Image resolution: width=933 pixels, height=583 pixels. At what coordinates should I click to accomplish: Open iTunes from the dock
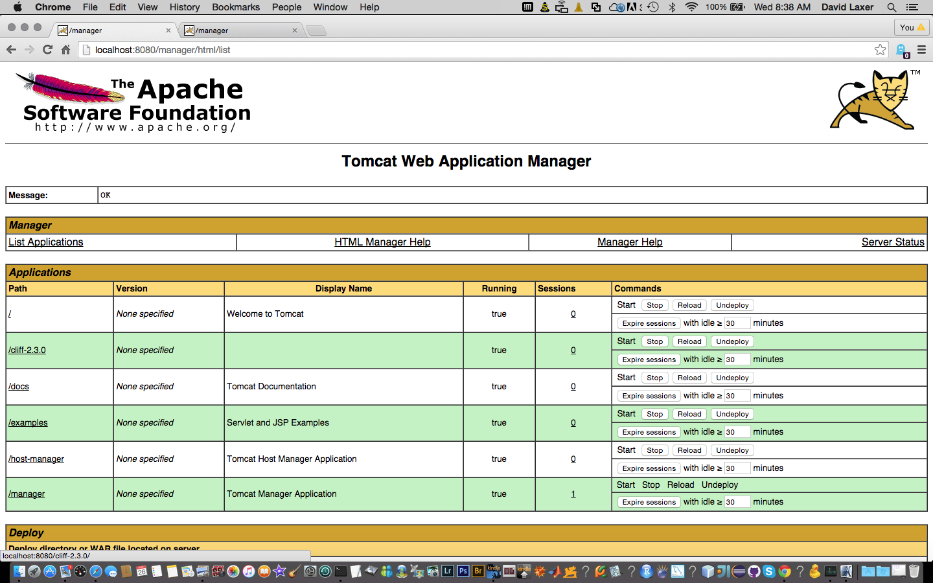coord(249,571)
